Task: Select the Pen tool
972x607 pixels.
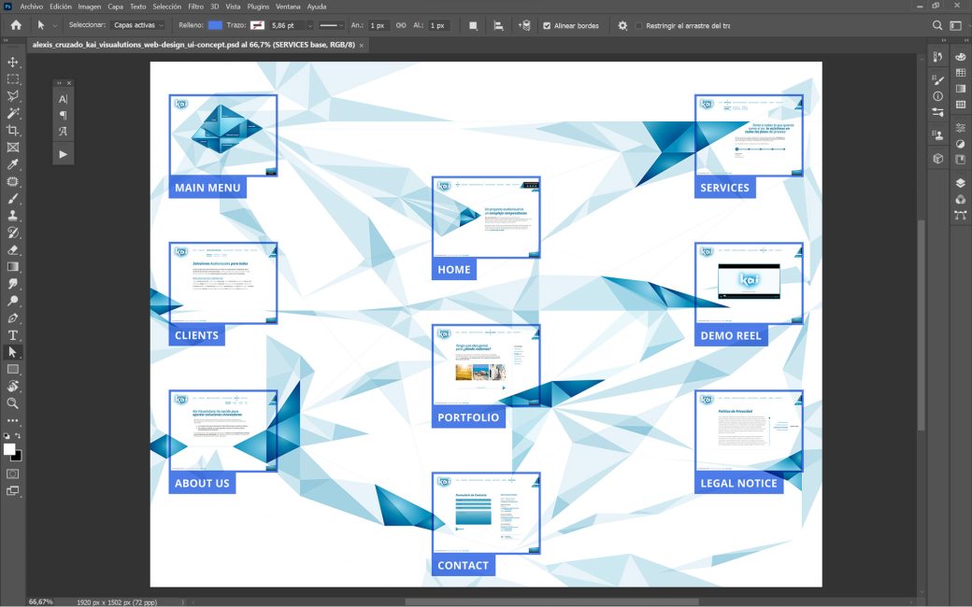Action: (x=12, y=318)
